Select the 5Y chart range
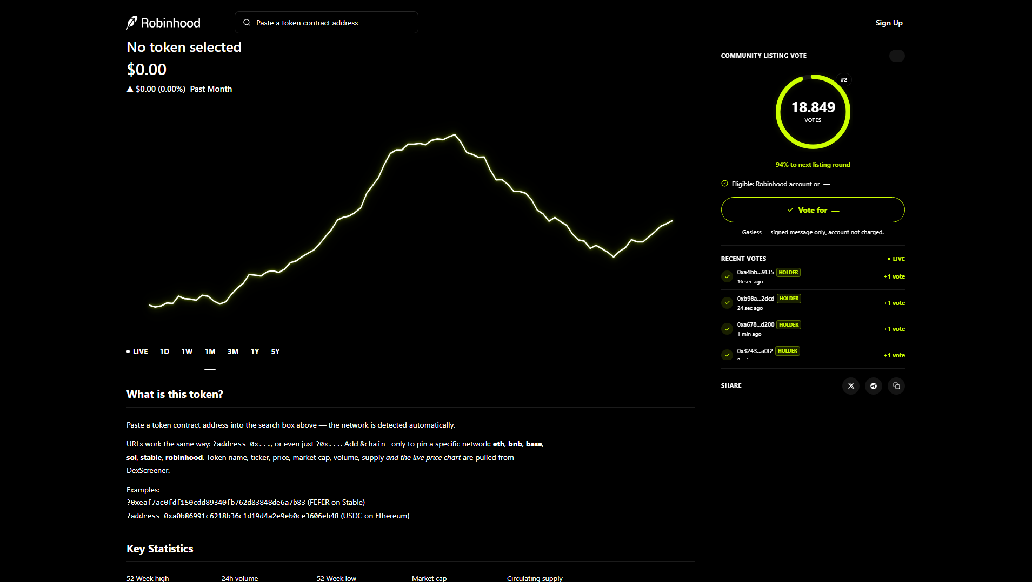The height and width of the screenshot is (582, 1032). (x=275, y=351)
